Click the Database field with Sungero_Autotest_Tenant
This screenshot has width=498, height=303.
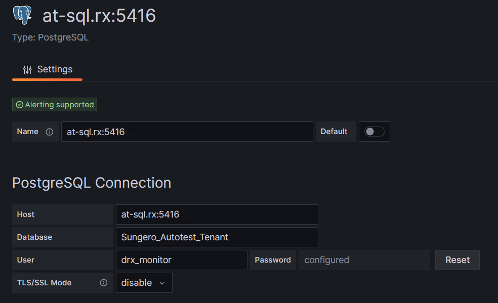(x=217, y=237)
